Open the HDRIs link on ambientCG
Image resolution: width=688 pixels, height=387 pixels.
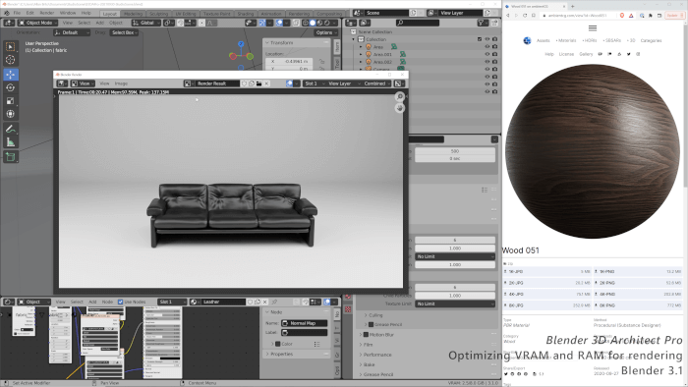[x=590, y=40]
